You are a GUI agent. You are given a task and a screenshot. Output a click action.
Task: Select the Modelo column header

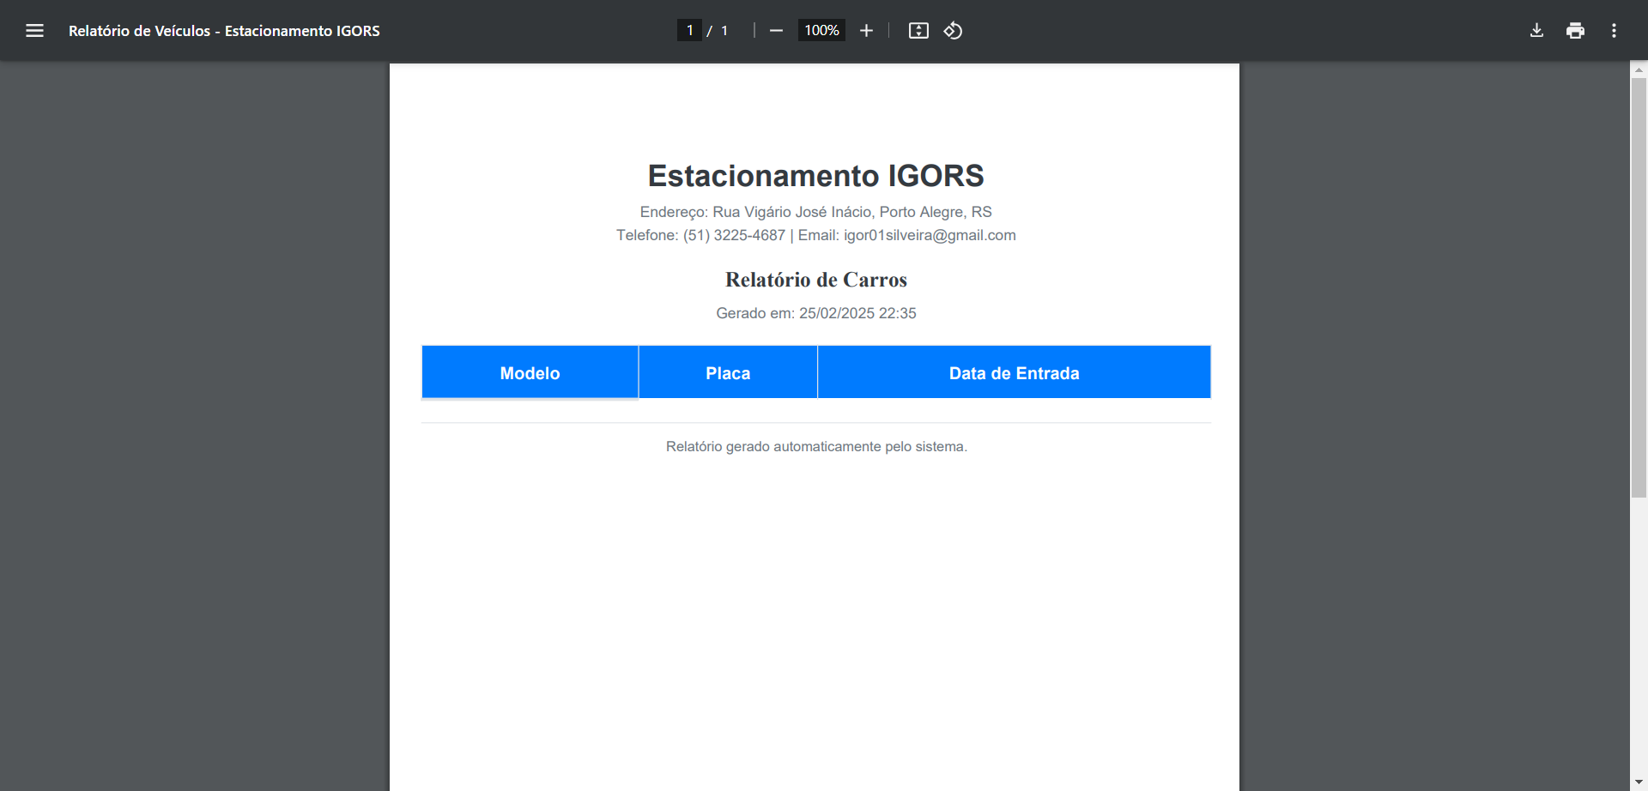tap(530, 372)
